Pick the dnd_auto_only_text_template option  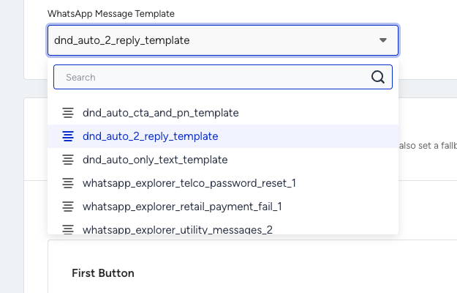(x=223, y=160)
